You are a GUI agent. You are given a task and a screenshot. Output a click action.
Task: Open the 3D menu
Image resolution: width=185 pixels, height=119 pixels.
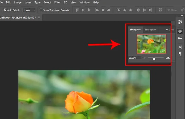[65, 2]
